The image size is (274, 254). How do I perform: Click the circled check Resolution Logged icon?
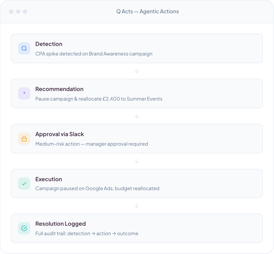[24, 228]
